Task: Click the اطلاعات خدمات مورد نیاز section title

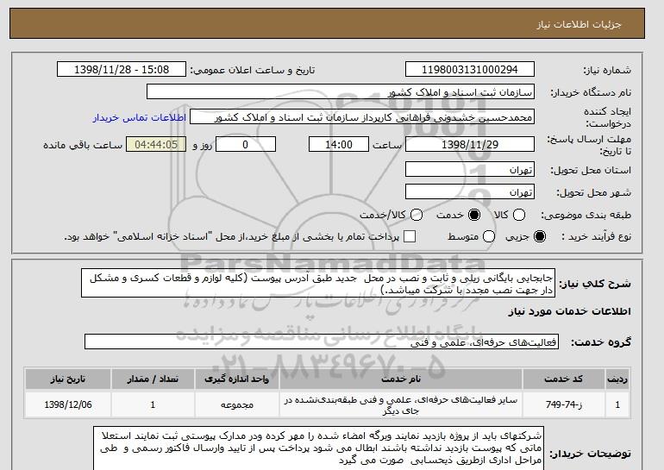Action: tap(569, 311)
